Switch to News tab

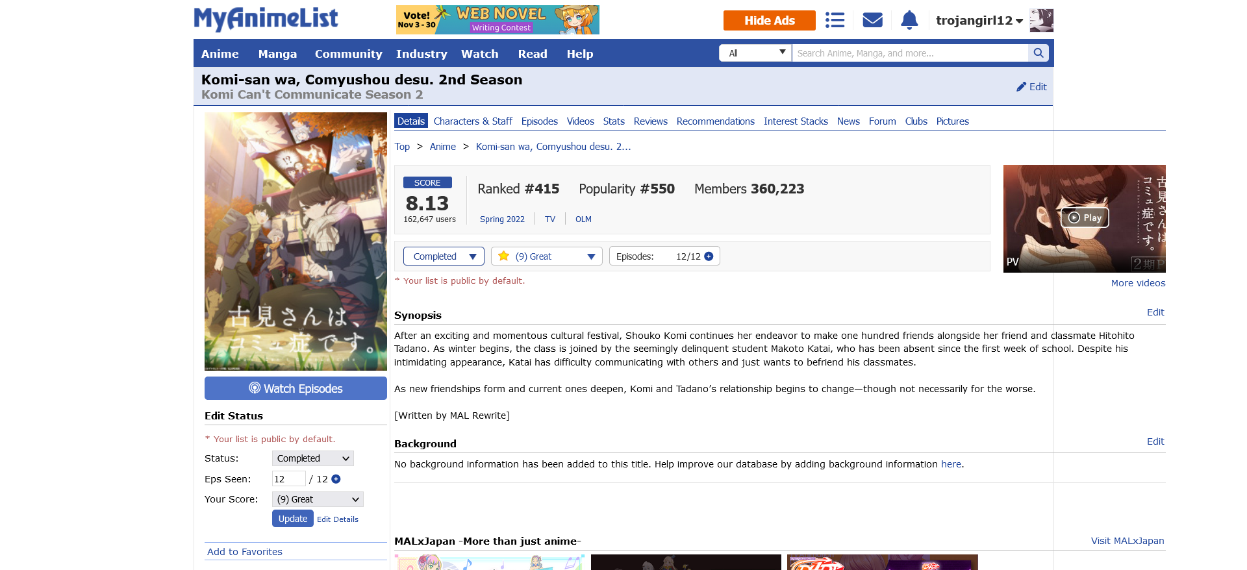(848, 121)
